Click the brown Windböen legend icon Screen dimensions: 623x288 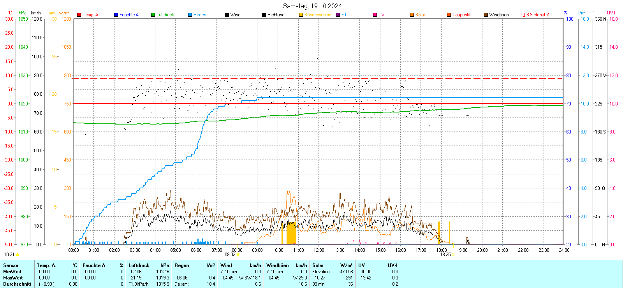click(x=486, y=15)
